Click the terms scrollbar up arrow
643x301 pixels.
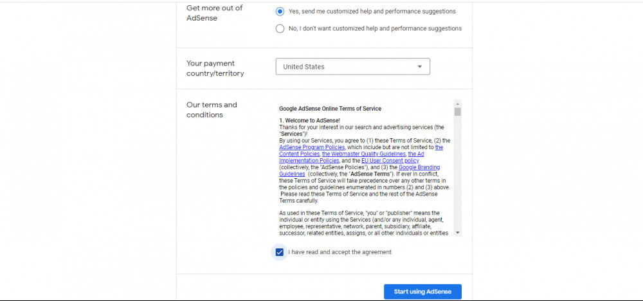[458, 104]
